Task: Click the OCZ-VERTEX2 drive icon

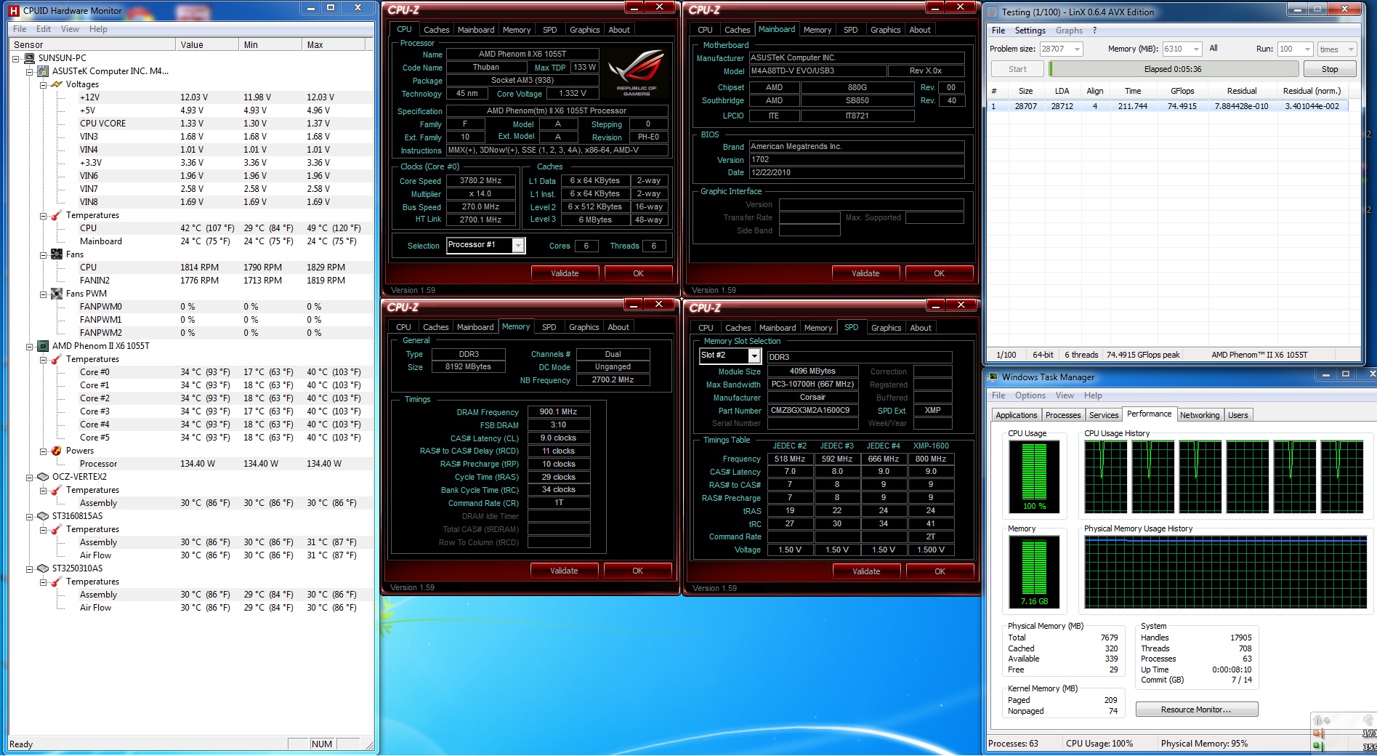Action: [44, 477]
